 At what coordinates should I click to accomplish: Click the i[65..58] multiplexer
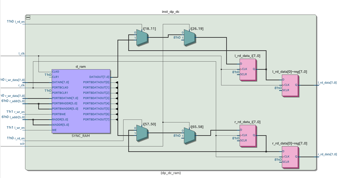click(190, 136)
